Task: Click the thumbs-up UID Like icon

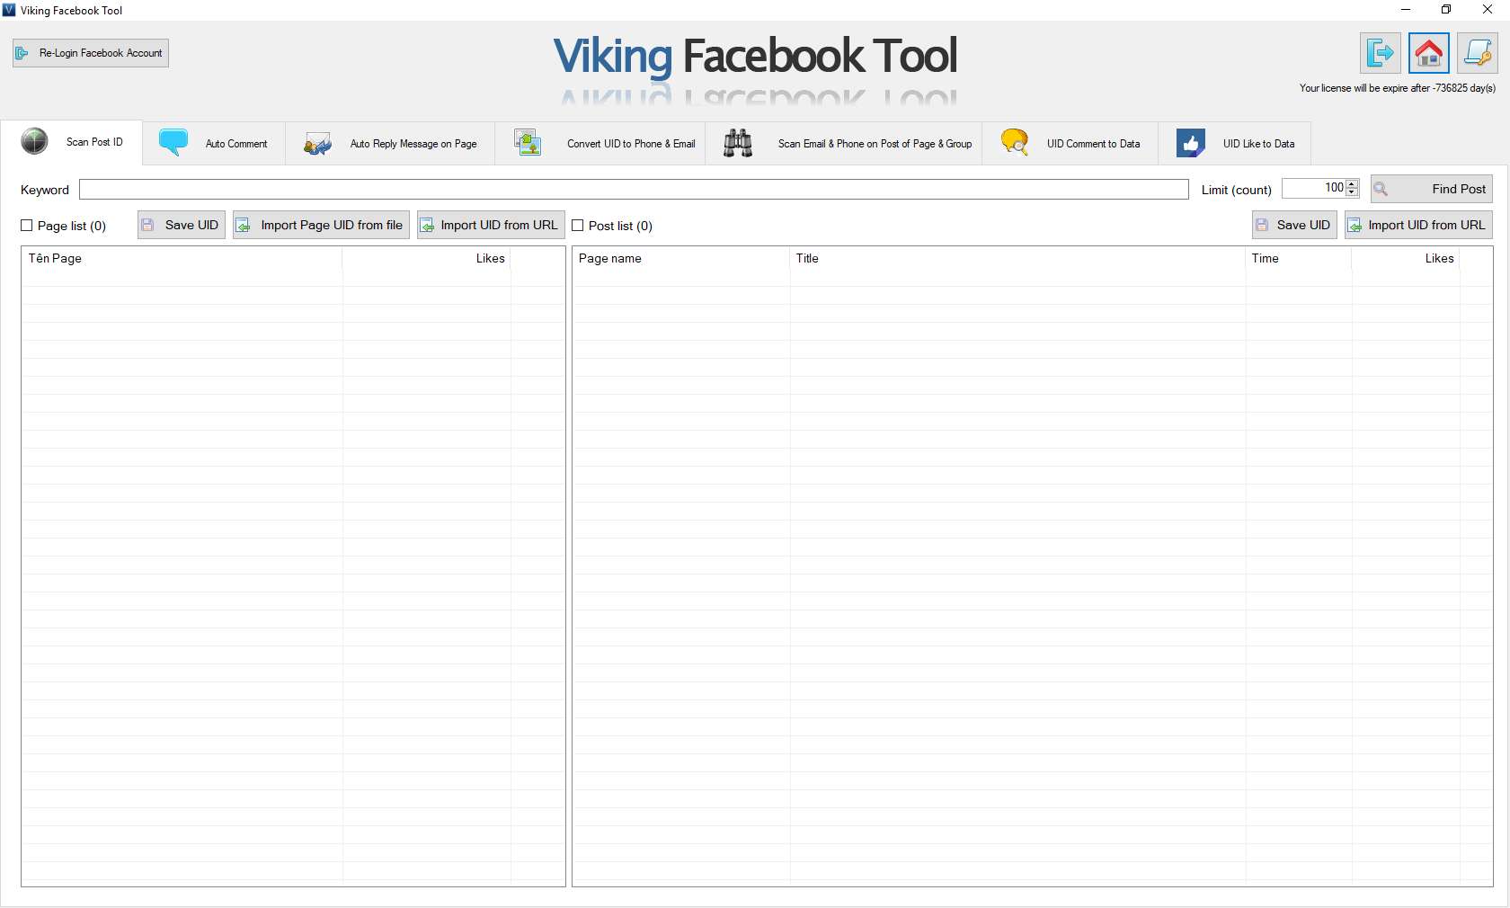Action: (1191, 143)
